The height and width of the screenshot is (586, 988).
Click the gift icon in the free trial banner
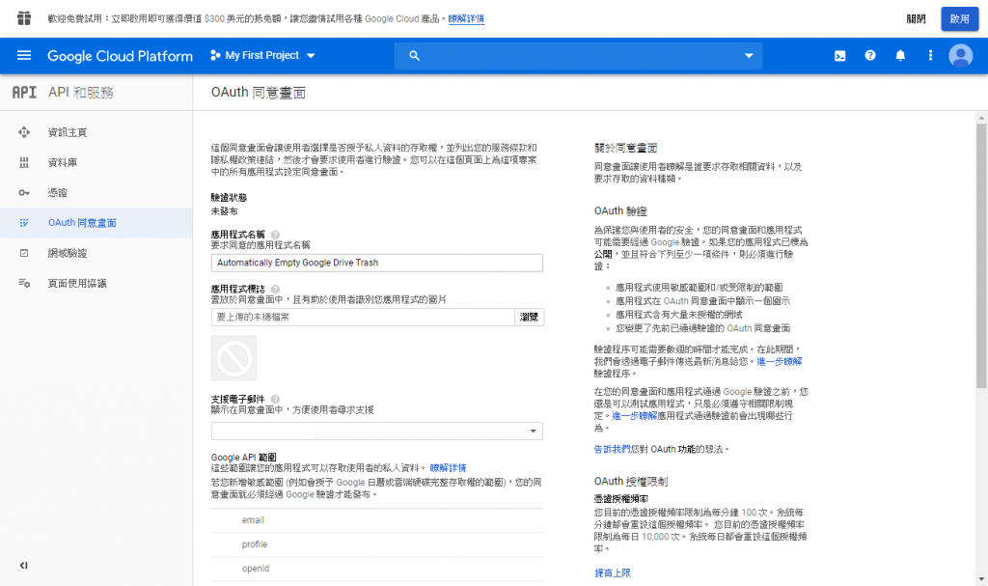click(24, 18)
